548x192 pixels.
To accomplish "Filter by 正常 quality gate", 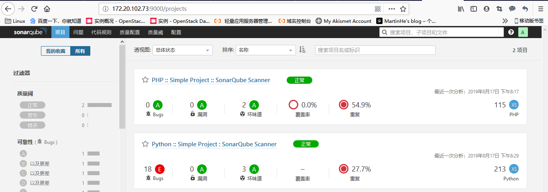I will coord(33,105).
